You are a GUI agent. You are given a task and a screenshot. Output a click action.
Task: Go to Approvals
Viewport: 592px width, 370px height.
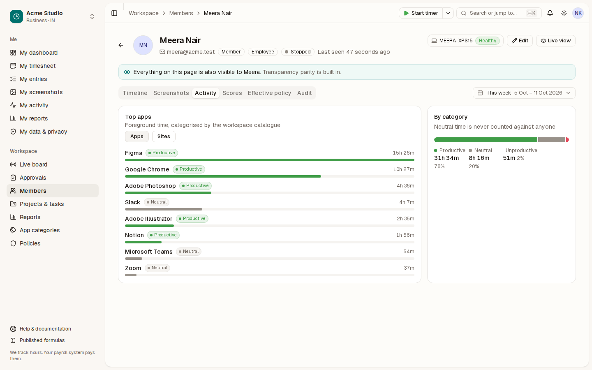53,178
